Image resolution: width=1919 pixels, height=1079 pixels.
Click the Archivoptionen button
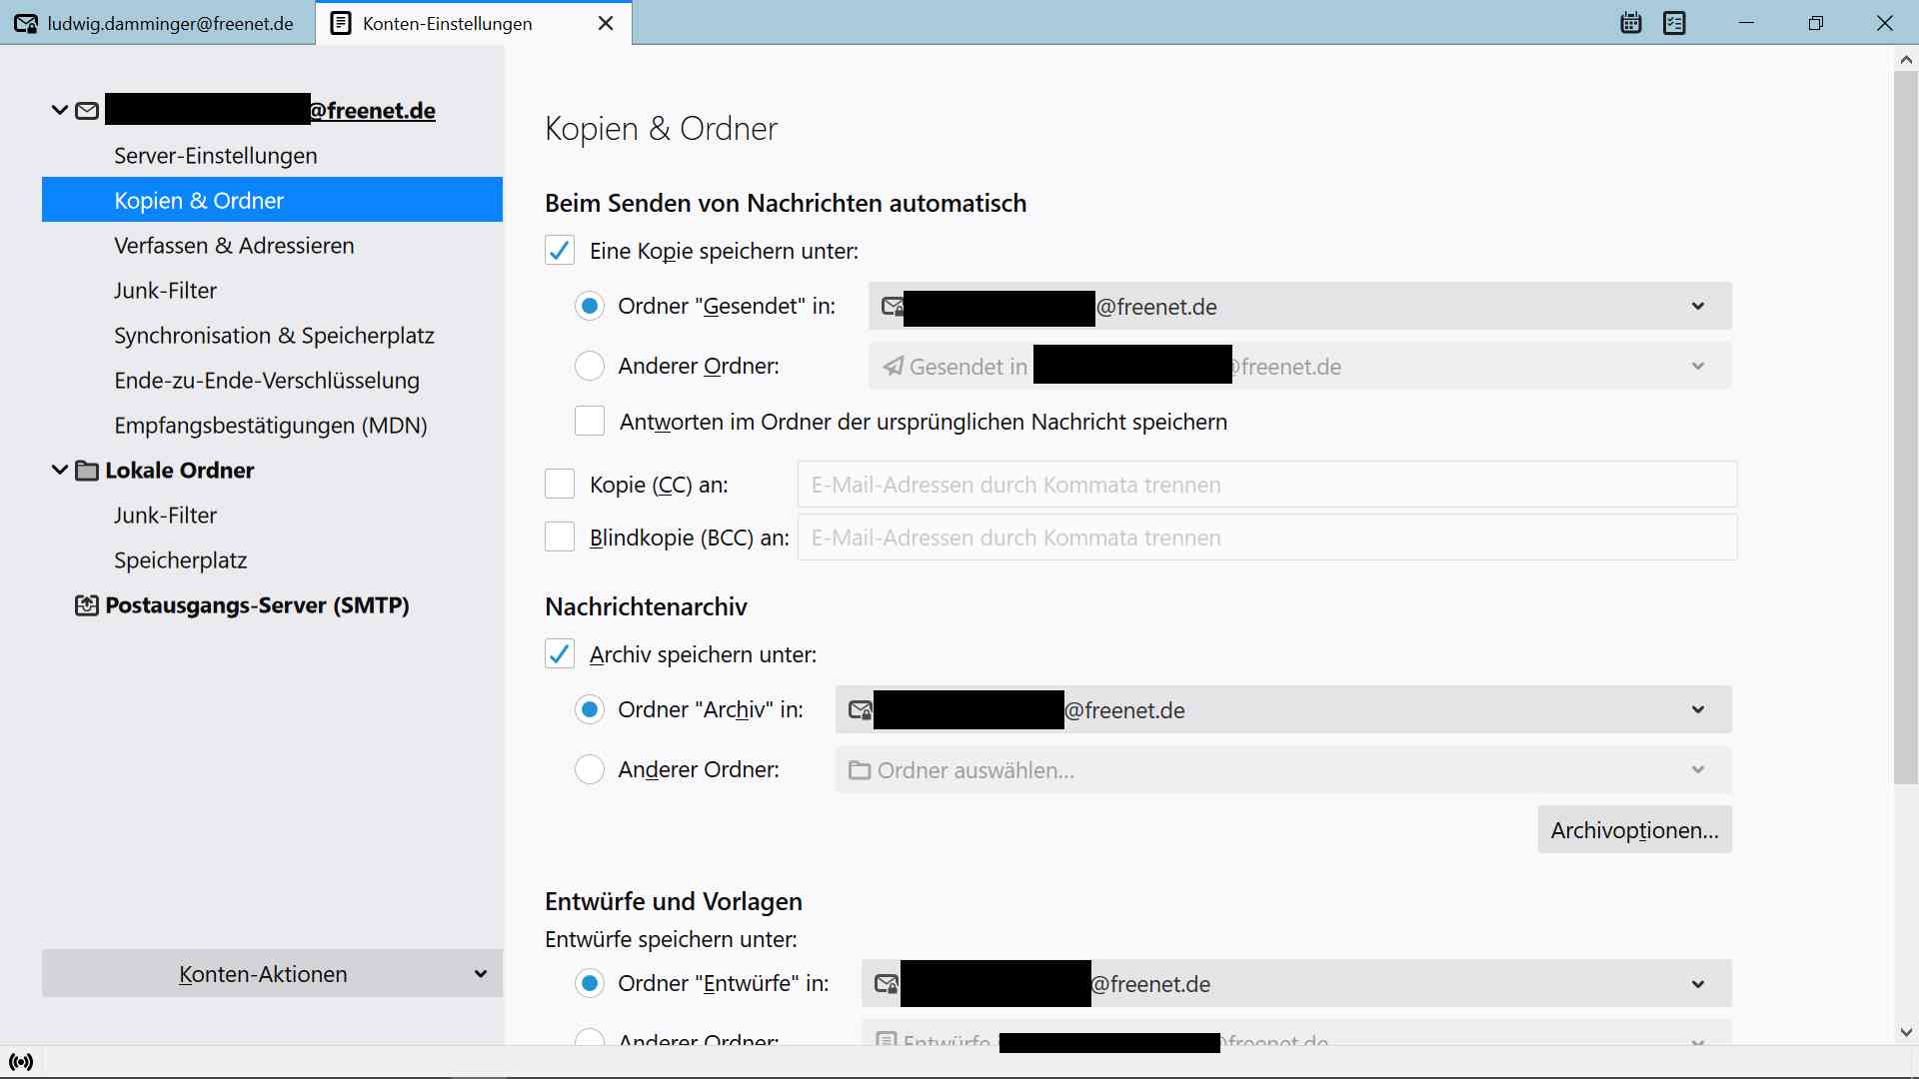pyautogui.click(x=1634, y=830)
